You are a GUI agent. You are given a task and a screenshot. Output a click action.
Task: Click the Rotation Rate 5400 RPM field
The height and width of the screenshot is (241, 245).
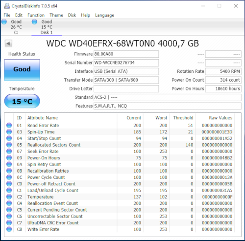click(223, 71)
